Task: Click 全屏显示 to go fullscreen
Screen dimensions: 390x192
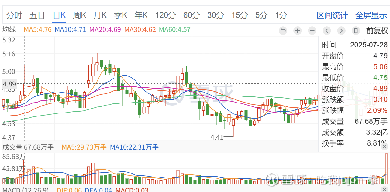Action: [x=371, y=15]
